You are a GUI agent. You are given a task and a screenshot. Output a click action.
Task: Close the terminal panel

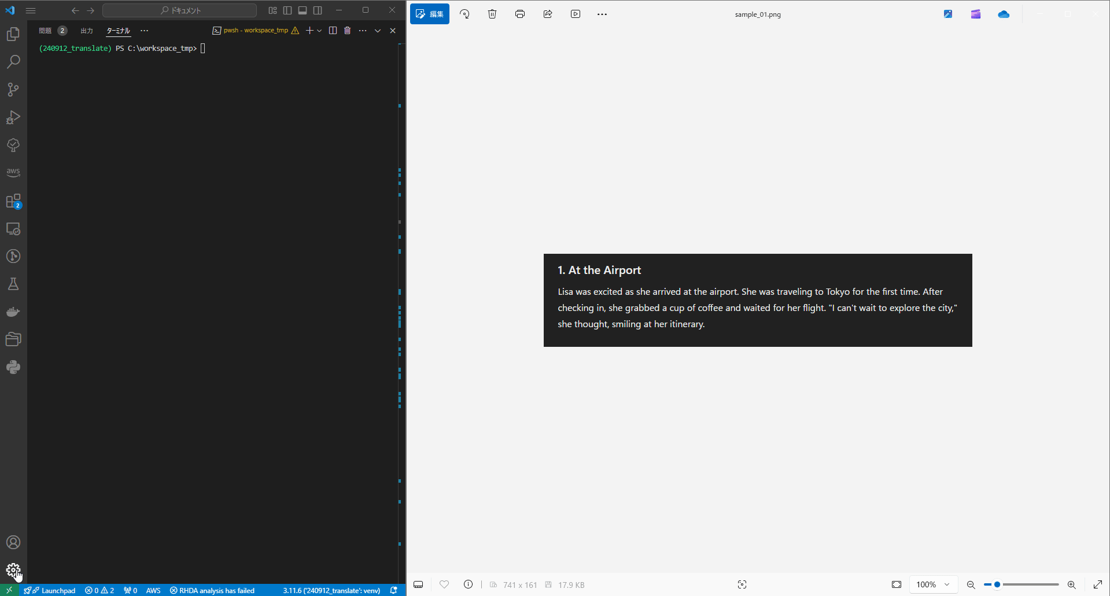pos(393,31)
